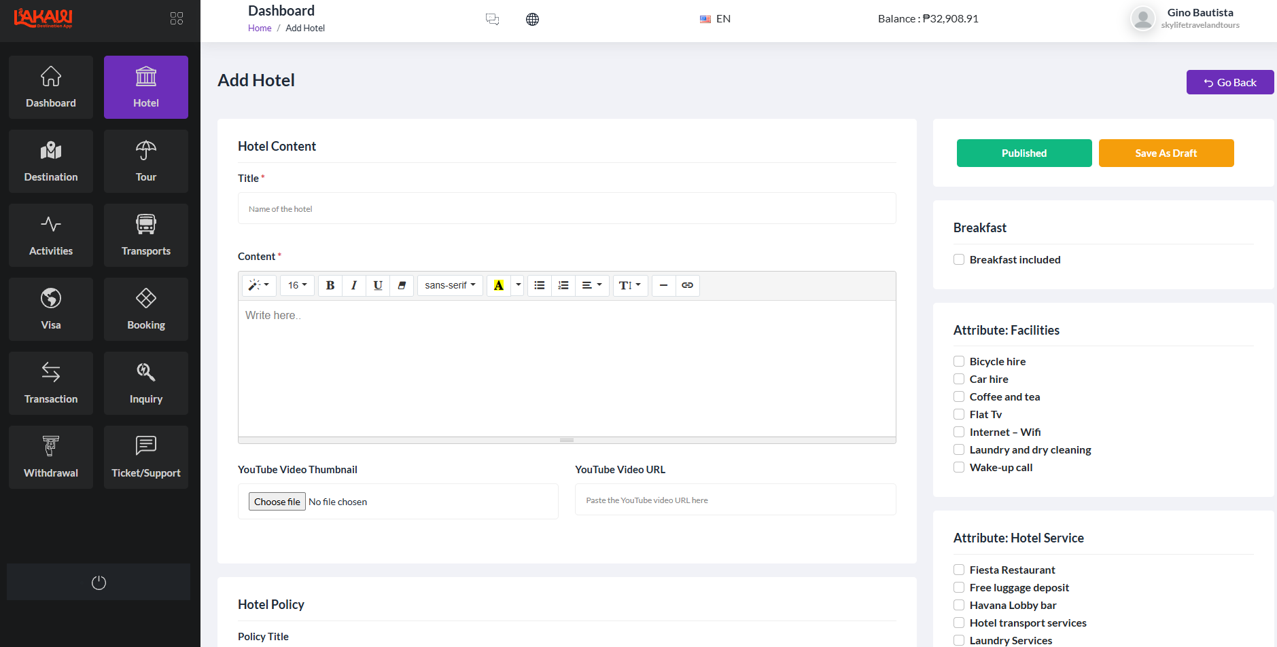The width and height of the screenshot is (1277, 647).
Task: Open the font size 16 dropdown
Action: pos(297,285)
